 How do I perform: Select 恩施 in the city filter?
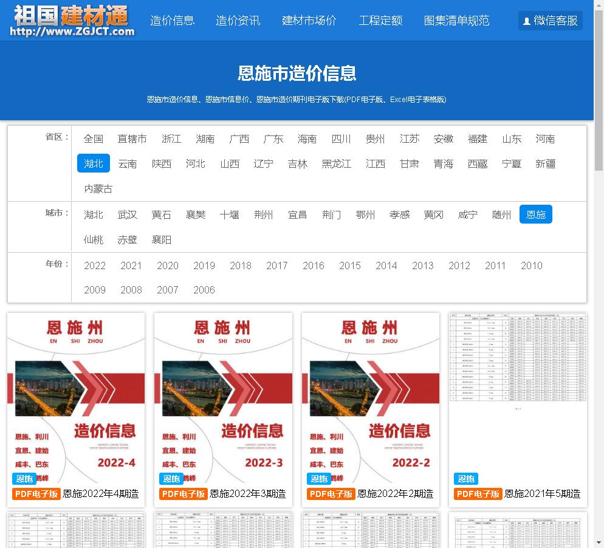pyautogui.click(x=535, y=214)
